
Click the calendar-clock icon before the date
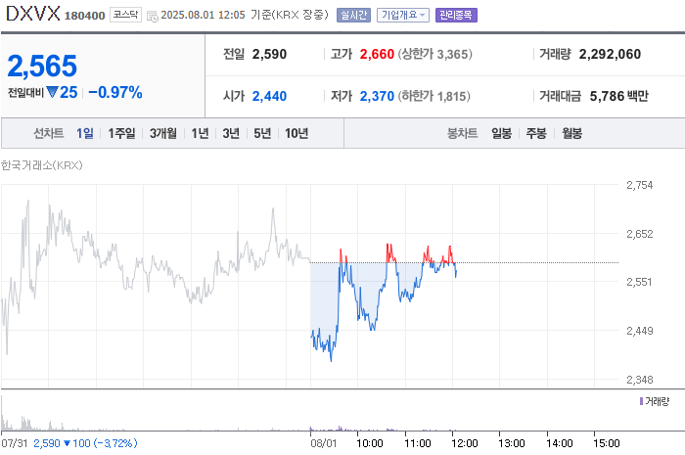(x=153, y=17)
